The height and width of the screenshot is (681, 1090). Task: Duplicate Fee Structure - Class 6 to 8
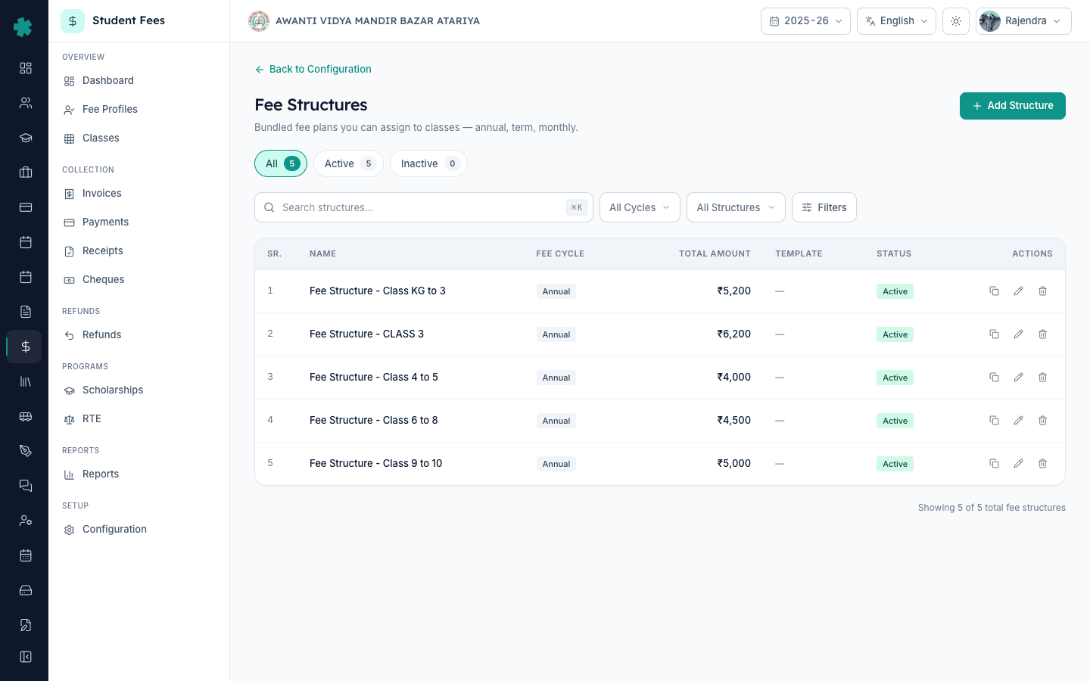point(995,421)
